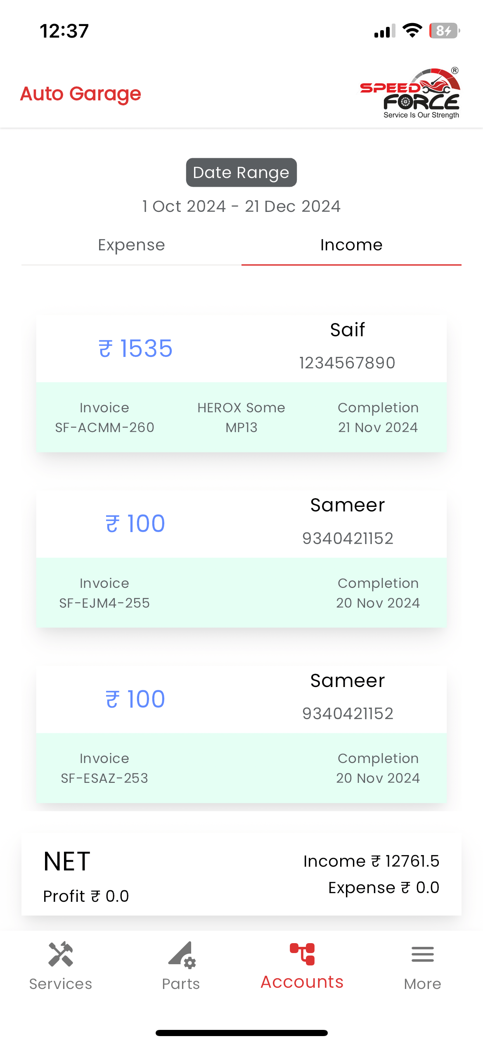Tap the cellular signal bars icon
This screenshot has height=1046, width=483.
[x=385, y=31]
